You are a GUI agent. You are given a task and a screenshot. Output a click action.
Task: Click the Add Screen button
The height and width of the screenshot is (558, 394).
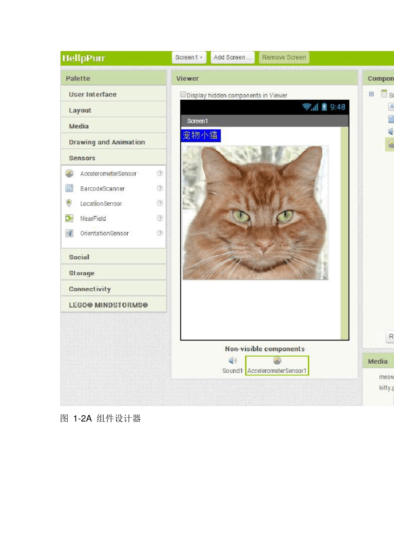click(232, 57)
